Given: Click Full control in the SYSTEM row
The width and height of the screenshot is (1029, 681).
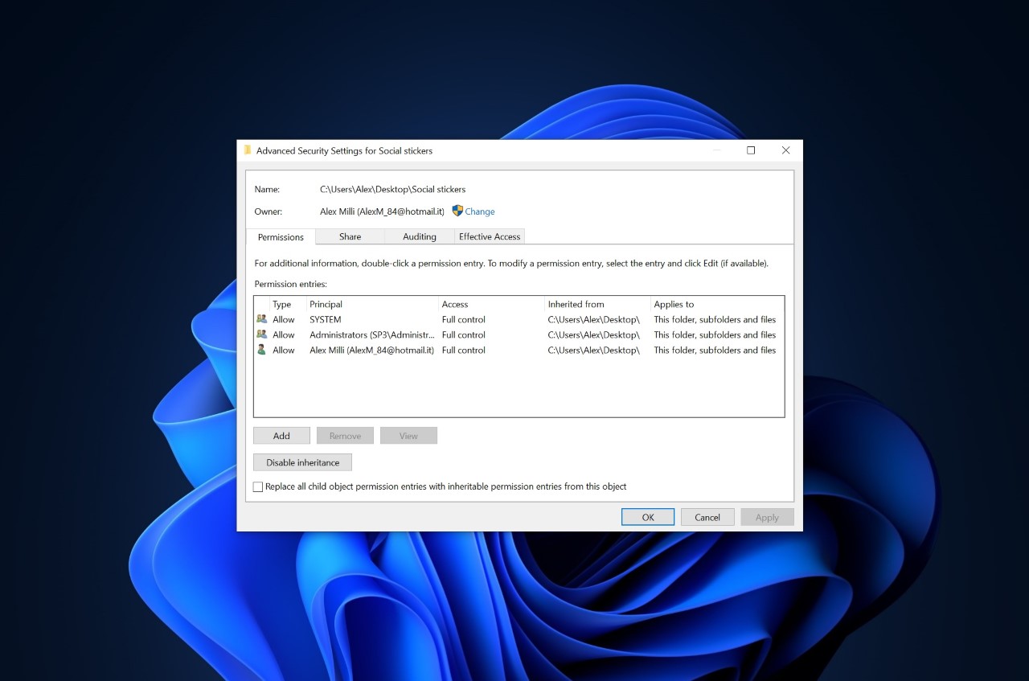Looking at the screenshot, I should [464, 319].
